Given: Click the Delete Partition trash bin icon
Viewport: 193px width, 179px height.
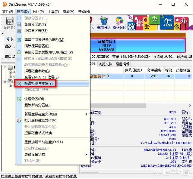Looking at the screenshot, I should click(x=104, y=21).
